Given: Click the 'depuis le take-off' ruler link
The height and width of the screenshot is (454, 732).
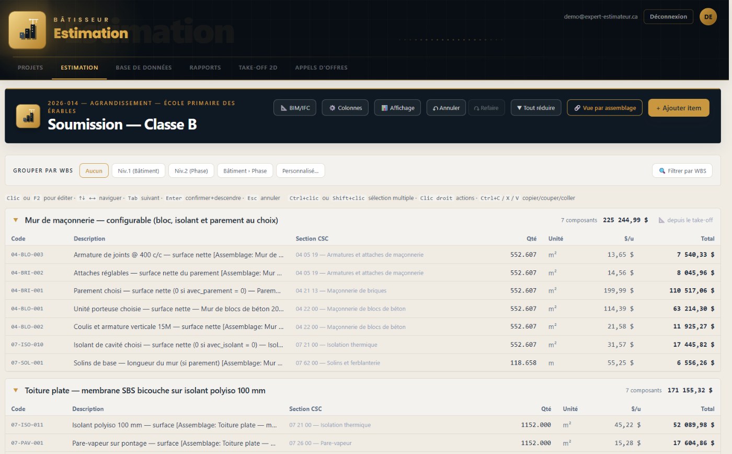Looking at the screenshot, I should tap(685, 220).
